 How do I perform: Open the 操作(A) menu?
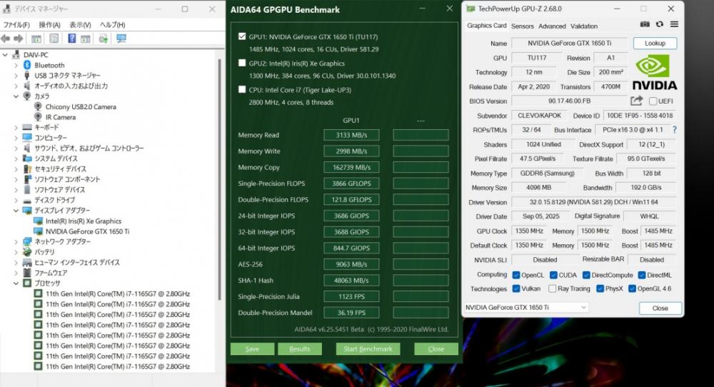pyautogui.click(x=49, y=24)
